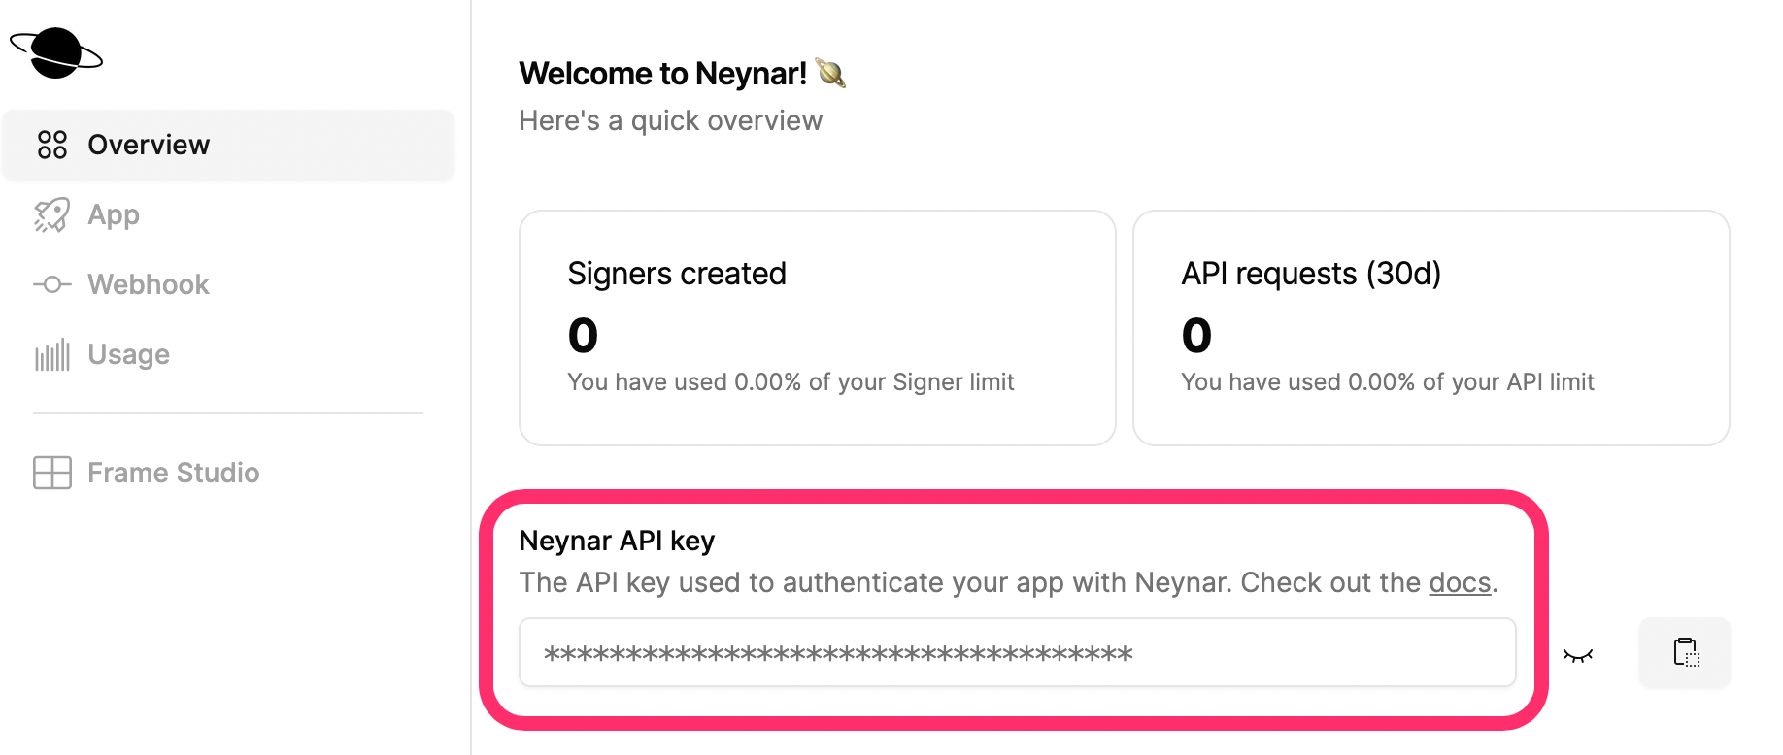This screenshot has height=755, width=1783.
Task: Click the Usage bar chart icon
Action: coord(52,355)
